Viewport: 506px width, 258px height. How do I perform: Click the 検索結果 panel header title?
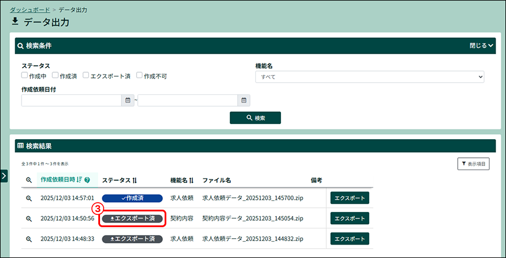(x=39, y=146)
